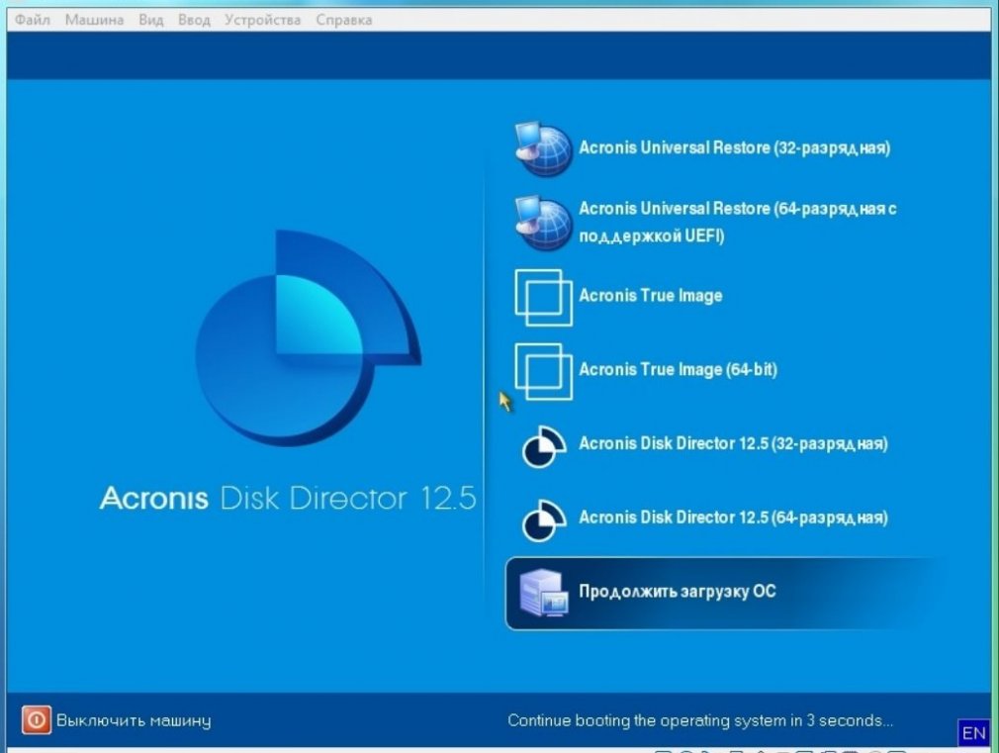Click Выключить машину label

134,720
